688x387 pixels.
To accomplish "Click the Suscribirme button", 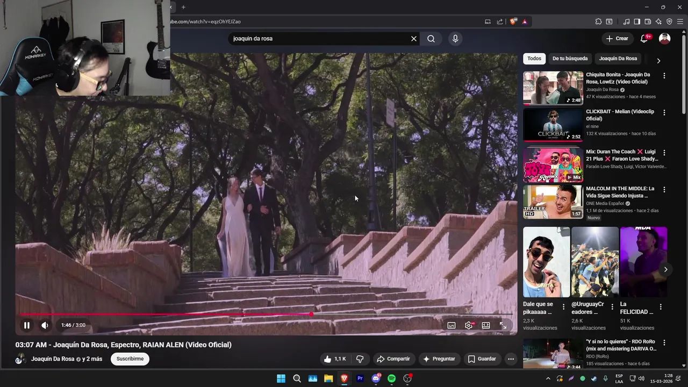I will 130,359.
